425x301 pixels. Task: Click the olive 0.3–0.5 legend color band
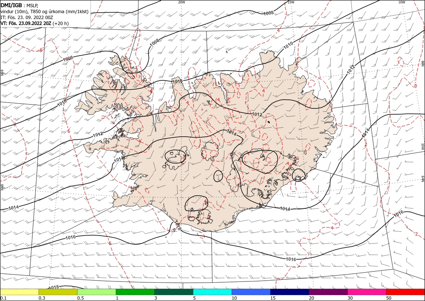[x=58, y=292]
